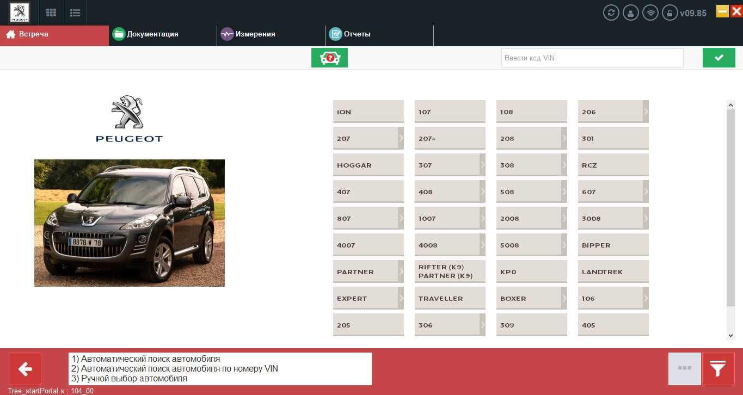Select the KP0 model
743x395 pixels.
click(x=532, y=271)
